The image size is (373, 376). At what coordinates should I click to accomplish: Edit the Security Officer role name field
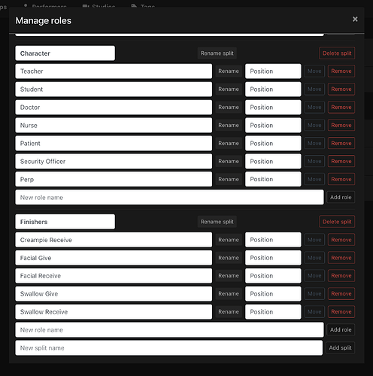114,162
